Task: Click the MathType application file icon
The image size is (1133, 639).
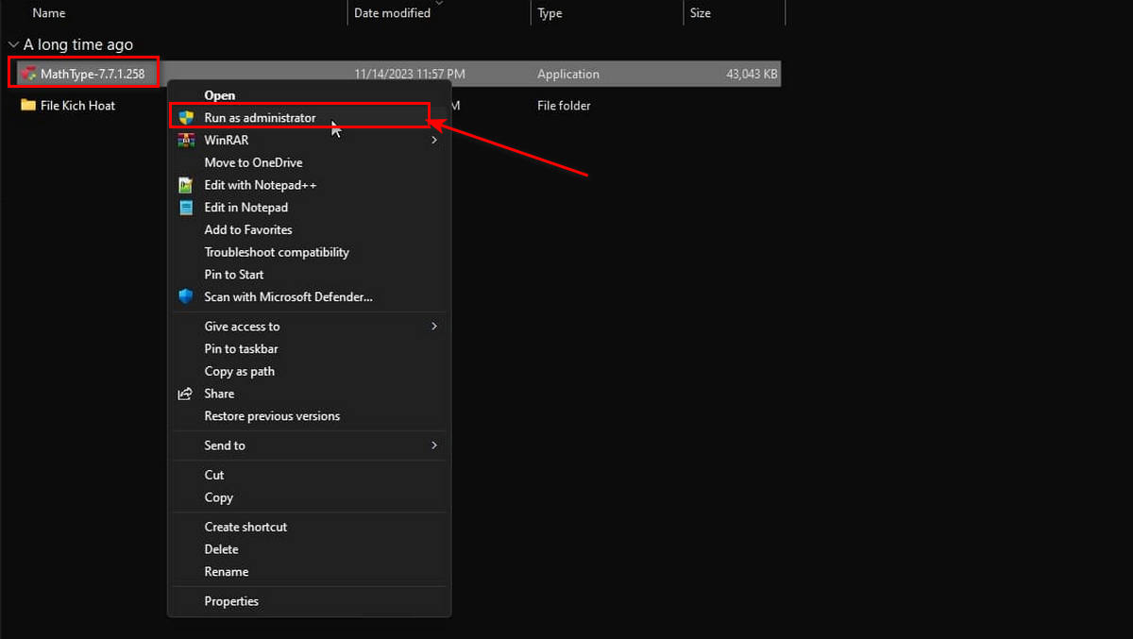Action: click(29, 74)
